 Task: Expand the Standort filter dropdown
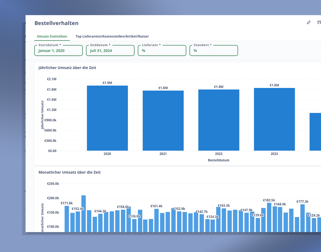(x=213, y=50)
